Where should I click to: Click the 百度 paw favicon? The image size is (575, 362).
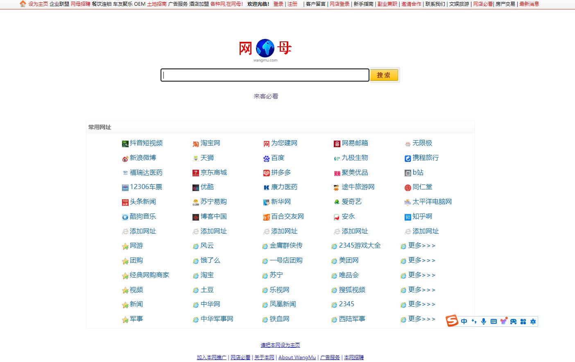(x=267, y=158)
